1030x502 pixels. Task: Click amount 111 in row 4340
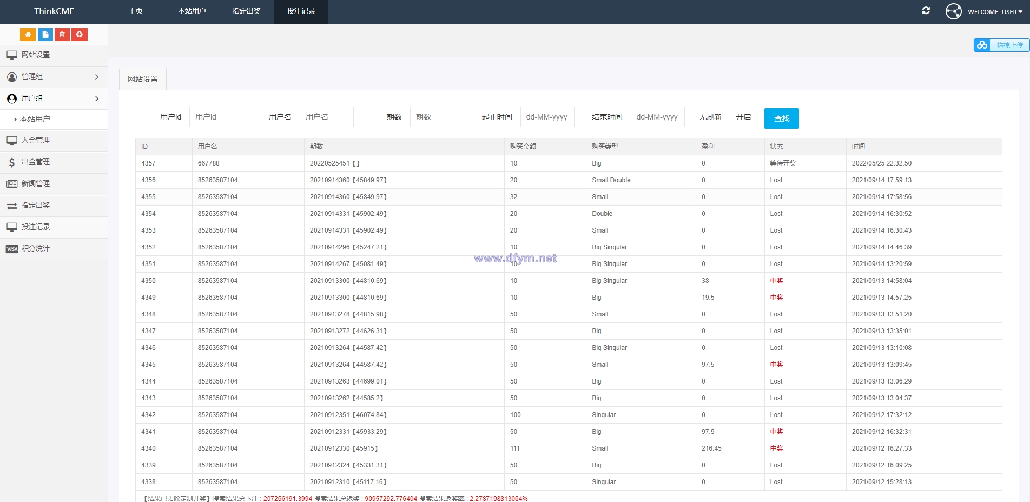click(x=514, y=448)
